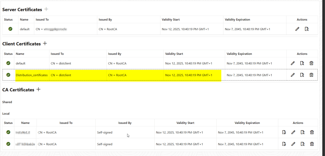The height and width of the screenshot is (156, 325).
Task: Click transfer icon for first CA certificate
Action: pyautogui.click(x=284, y=132)
